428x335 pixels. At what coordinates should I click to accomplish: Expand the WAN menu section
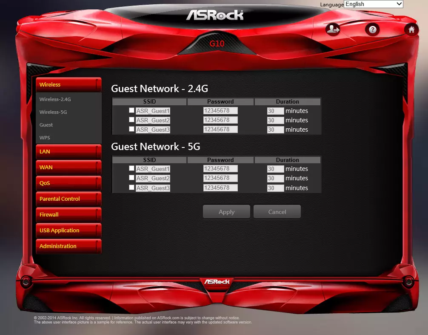coord(68,167)
